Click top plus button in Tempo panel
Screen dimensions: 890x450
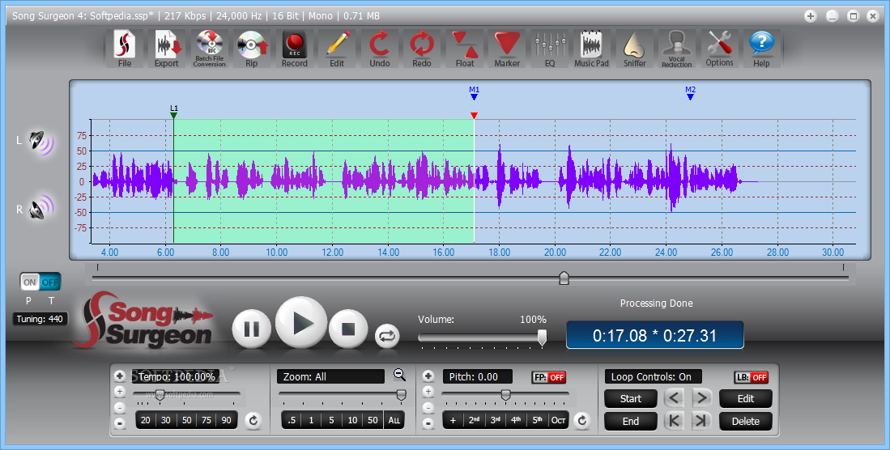(120, 376)
